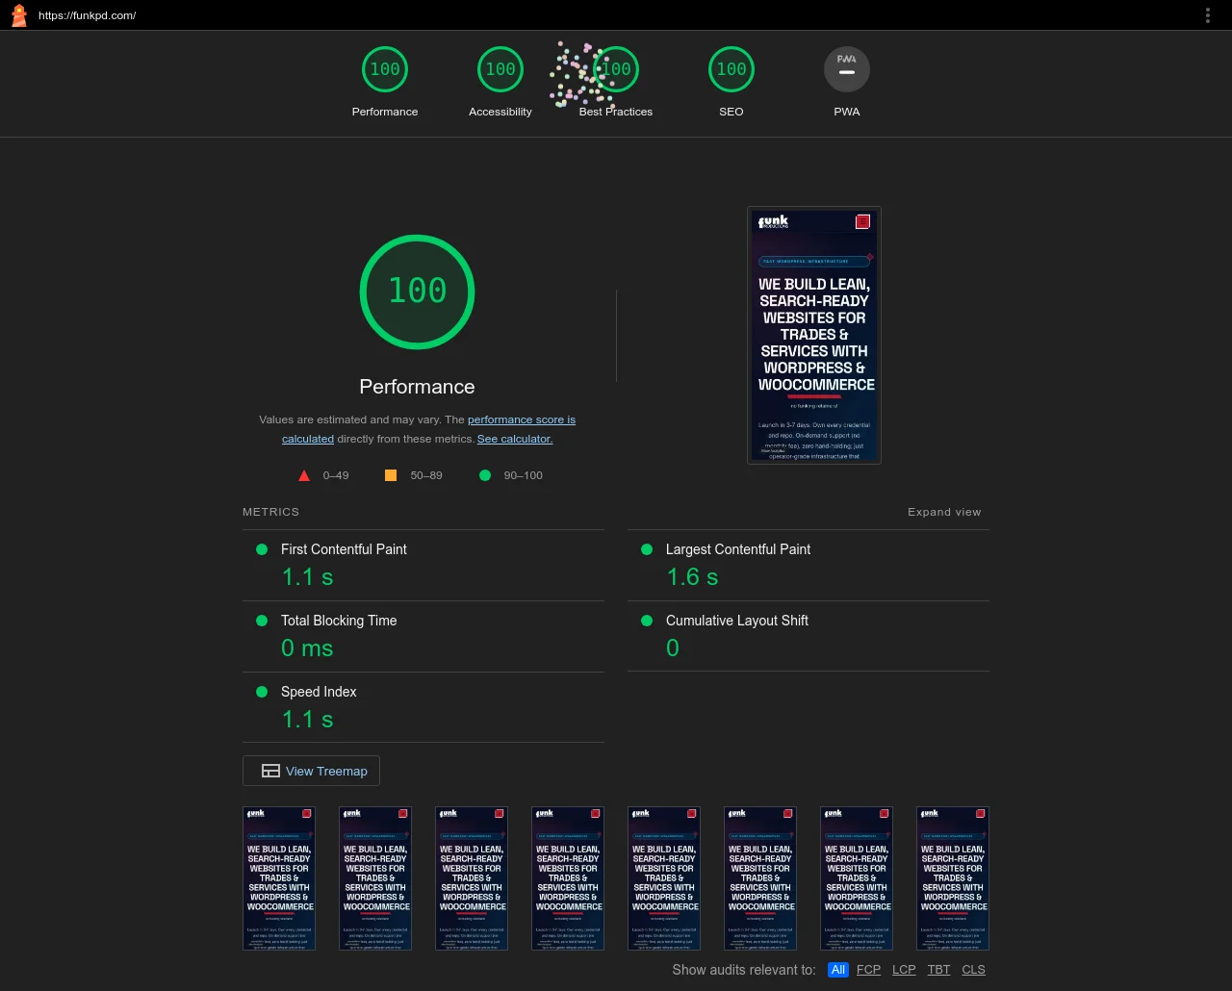Open the See calculator link
This screenshot has height=991, width=1232.
[515, 439]
